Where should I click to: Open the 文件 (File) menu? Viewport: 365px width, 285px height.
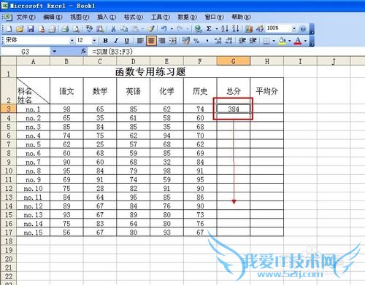pyautogui.click(x=26, y=17)
